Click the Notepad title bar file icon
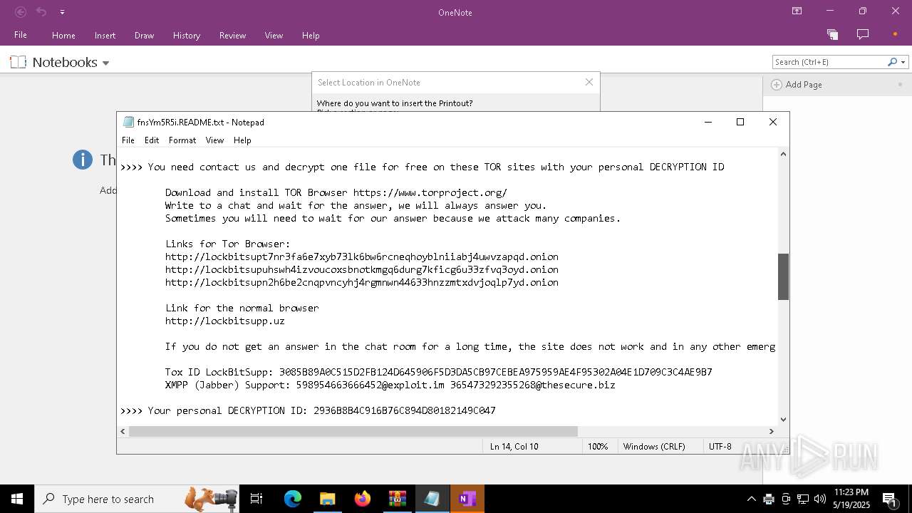The height and width of the screenshot is (513, 912). (128, 122)
